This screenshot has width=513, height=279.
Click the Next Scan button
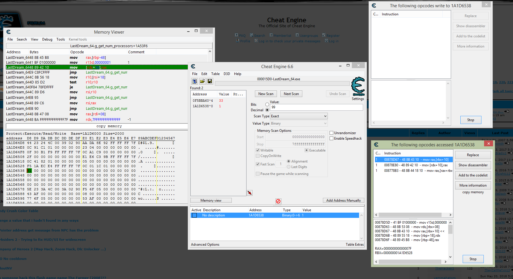pos(291,94)
